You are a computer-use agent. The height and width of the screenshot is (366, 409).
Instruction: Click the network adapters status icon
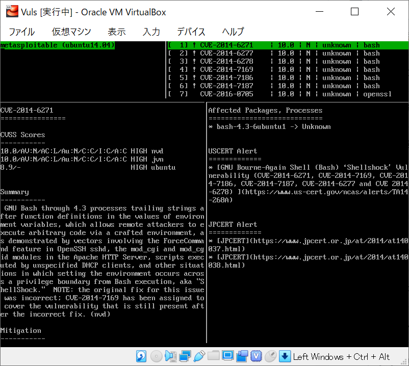point(185,356)
